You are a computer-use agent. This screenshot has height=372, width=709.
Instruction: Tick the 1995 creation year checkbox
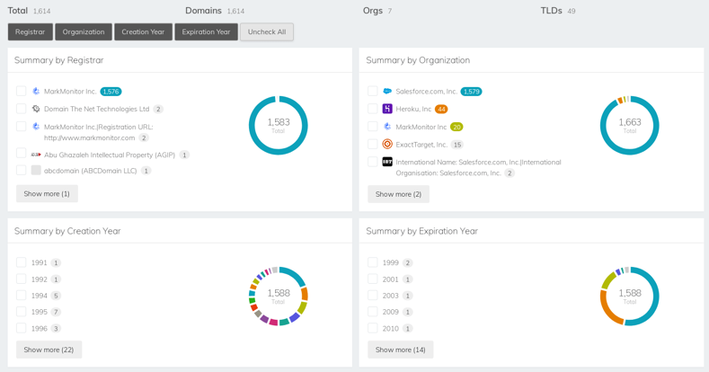[x=22, y=312]
